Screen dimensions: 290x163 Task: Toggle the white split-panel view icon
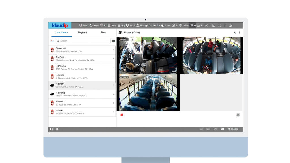click(222, 129)
